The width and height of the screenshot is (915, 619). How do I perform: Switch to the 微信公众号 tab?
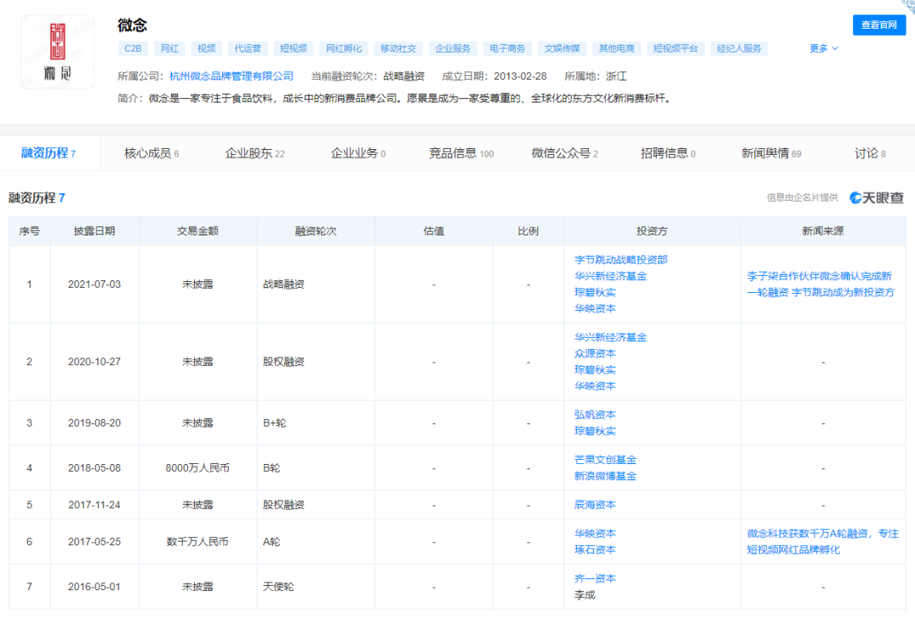click(564, 153)
